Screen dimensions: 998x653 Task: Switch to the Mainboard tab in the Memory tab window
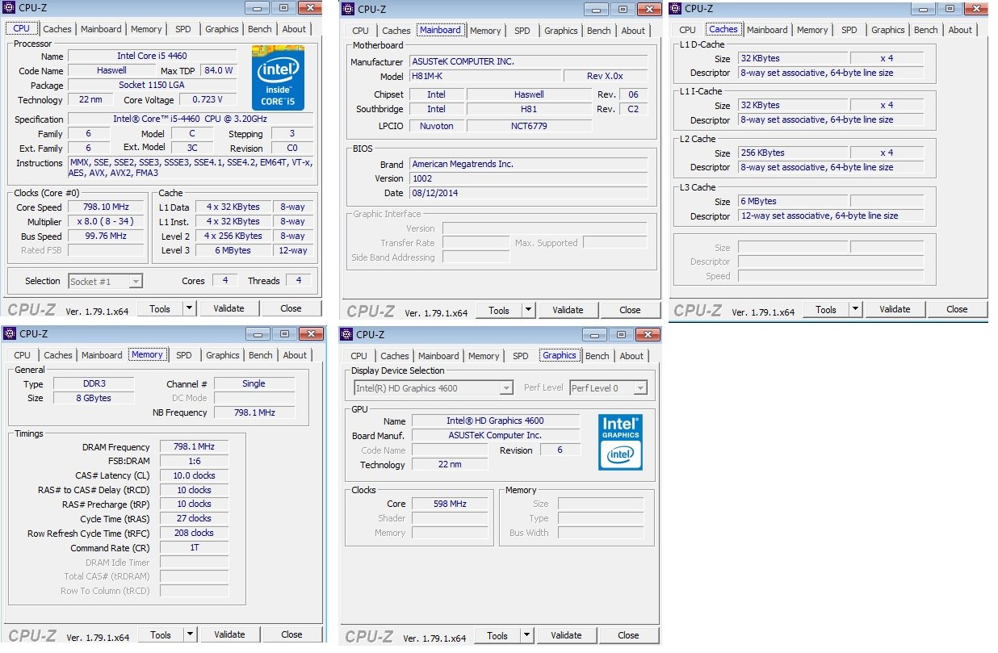point(102,355)
